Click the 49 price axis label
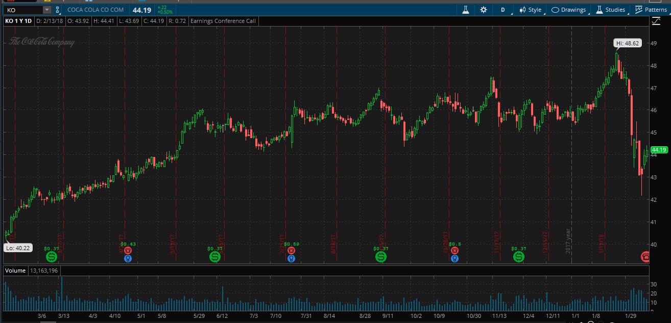This screenshot has width=671, height=323. (x=653, y=43)
